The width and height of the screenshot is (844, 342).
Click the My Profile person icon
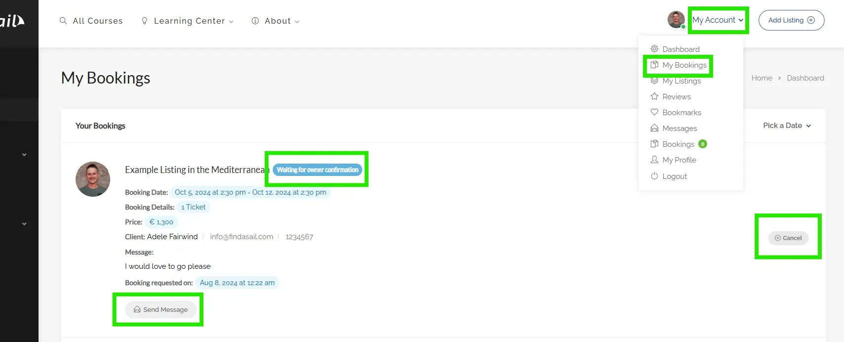click(x=654, y=160)
